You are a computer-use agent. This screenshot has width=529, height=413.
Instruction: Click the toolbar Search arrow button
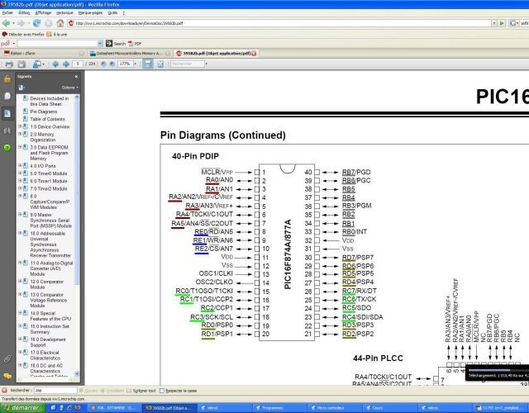click(116, 44)
